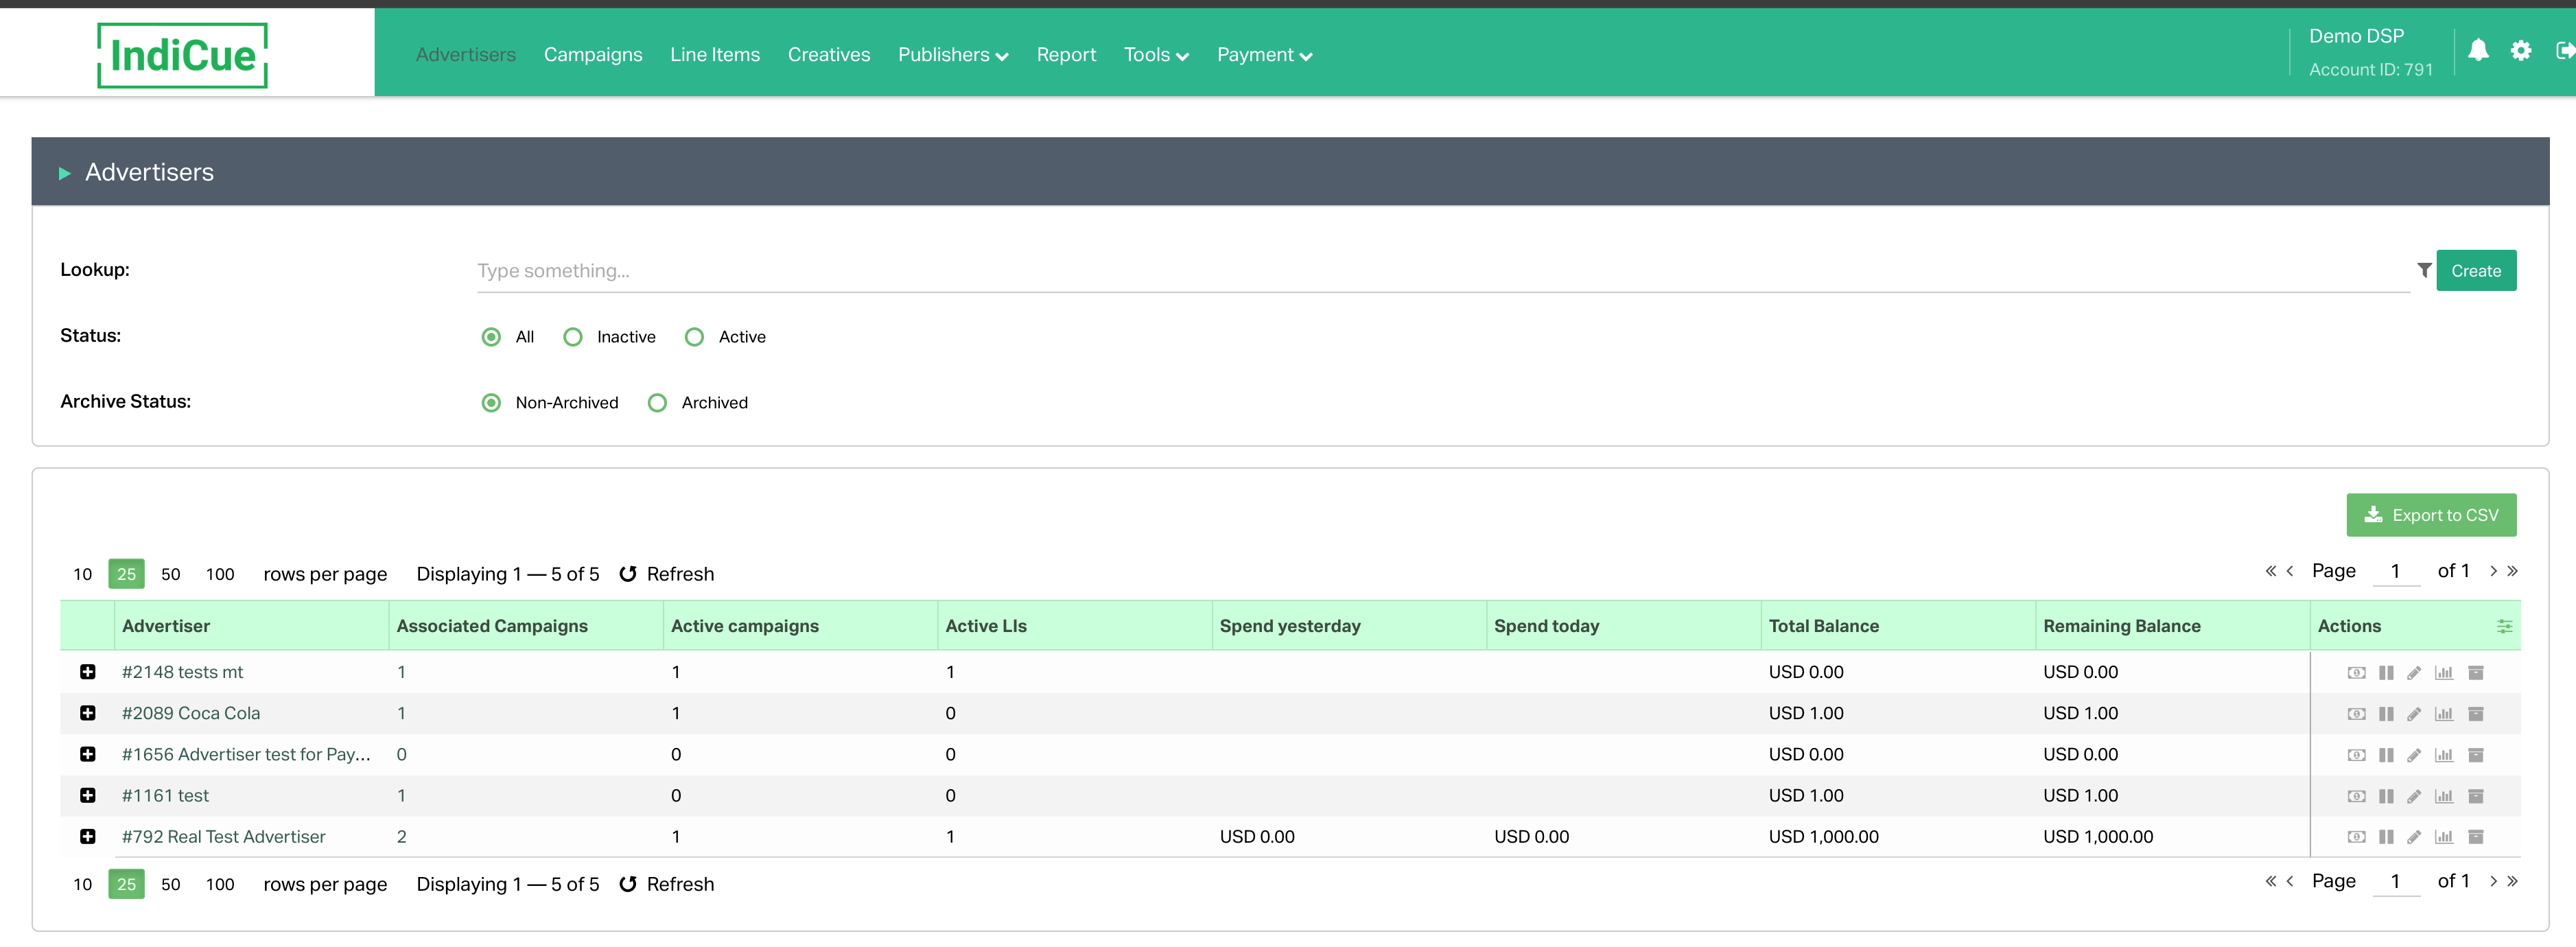Archive the #1656 Advertiser test row
The height and width of the screenshot is (947, 2576).
(x=2476, y=755)
